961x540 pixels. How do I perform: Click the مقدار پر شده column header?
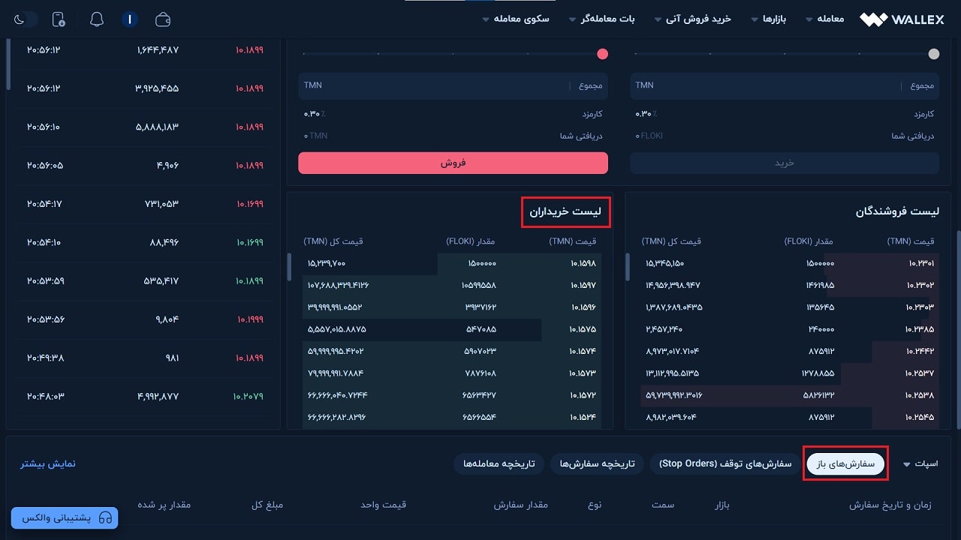(x=164, y=505)
